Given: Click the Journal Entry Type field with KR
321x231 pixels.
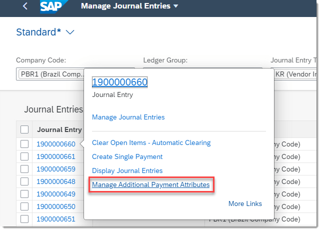Looking at the screenshot, I should point(295,74).
